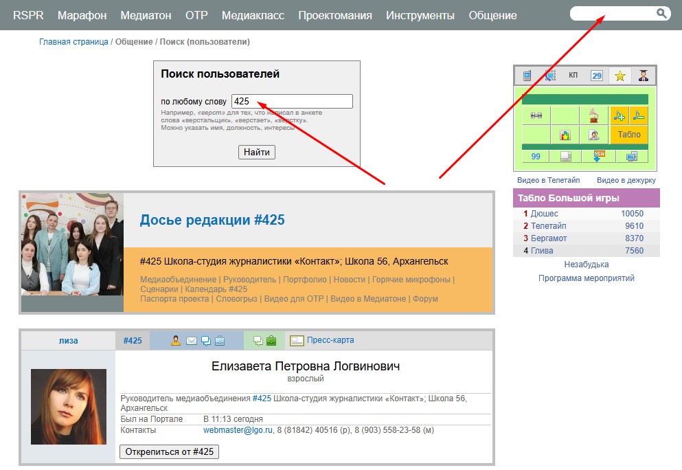Click the envelope message icon in user card
The image size is (682, 470).
(192, 340)
